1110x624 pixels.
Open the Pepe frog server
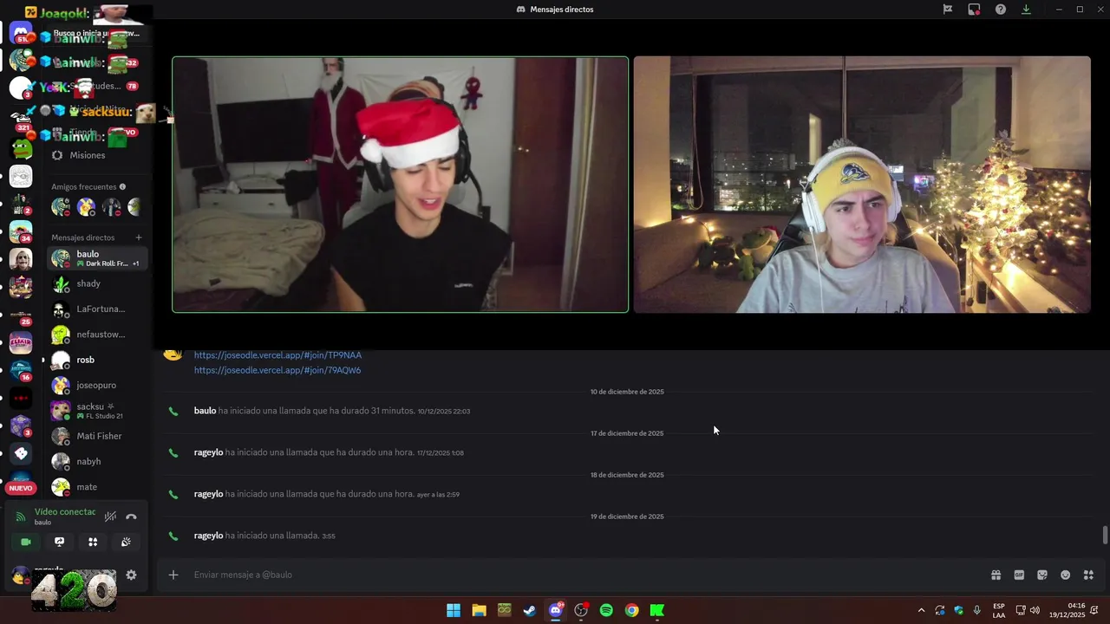pos(21,149)
